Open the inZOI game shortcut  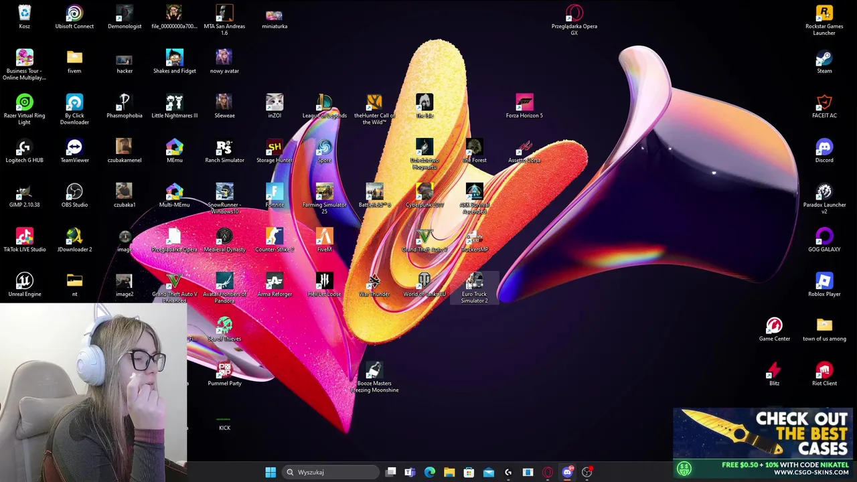275,107
